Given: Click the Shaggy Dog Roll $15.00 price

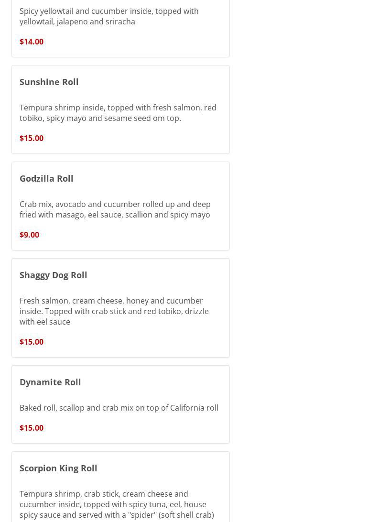Looking at the screenshot, I should pyautogui.click(x=32, y=342).
